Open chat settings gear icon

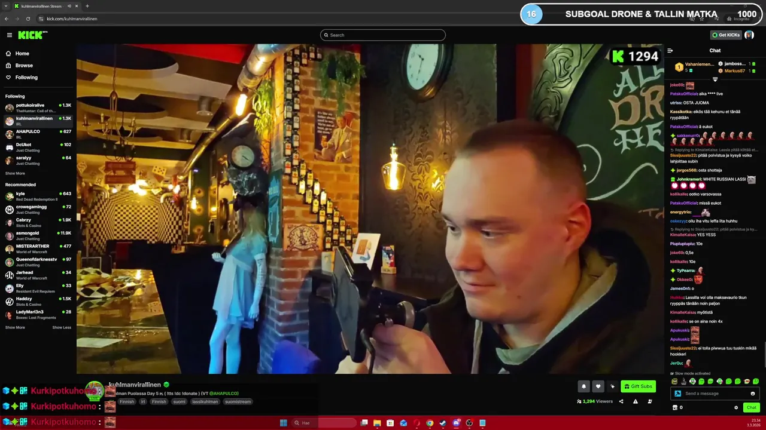tap(736, 407)
